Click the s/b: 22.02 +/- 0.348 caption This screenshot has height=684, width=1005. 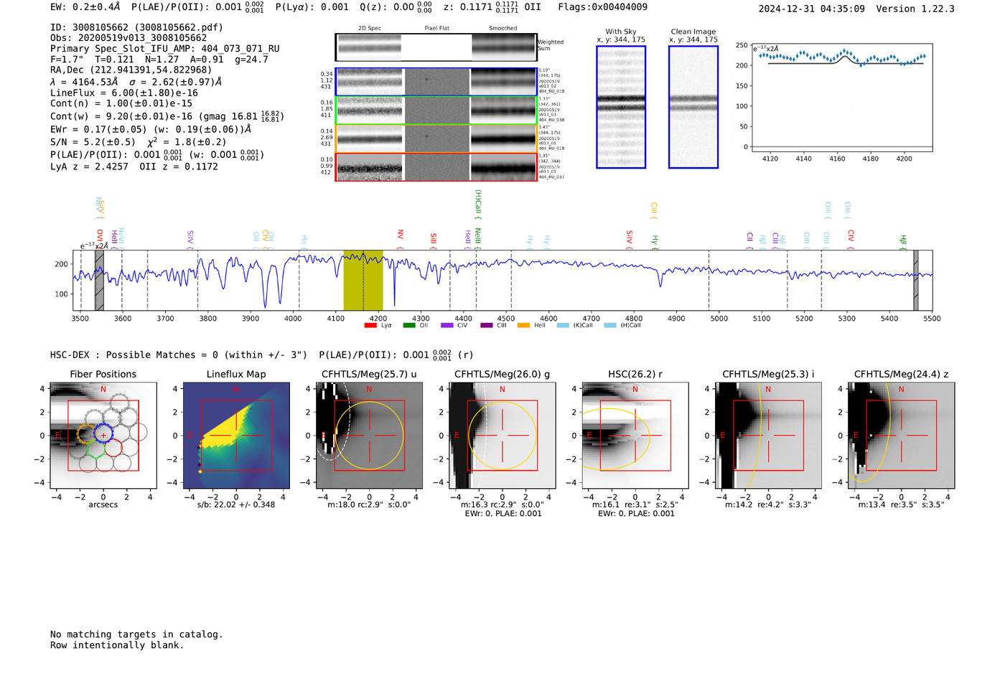pyautogui.click(x=236, y=505)
